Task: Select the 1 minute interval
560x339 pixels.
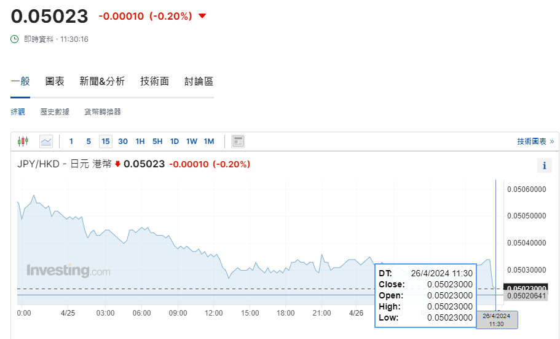Action: [71, 142]
